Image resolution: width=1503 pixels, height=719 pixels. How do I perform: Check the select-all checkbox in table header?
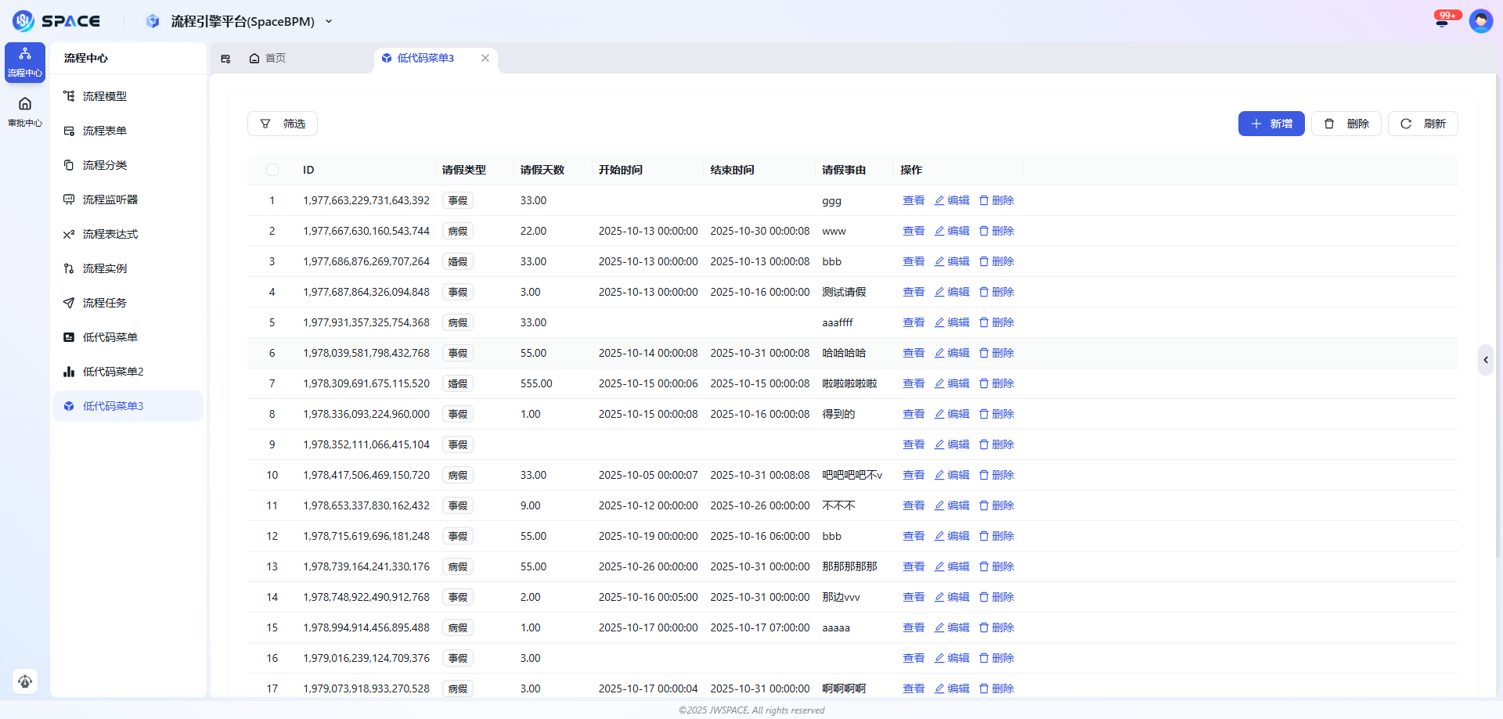tap(272, 170)
